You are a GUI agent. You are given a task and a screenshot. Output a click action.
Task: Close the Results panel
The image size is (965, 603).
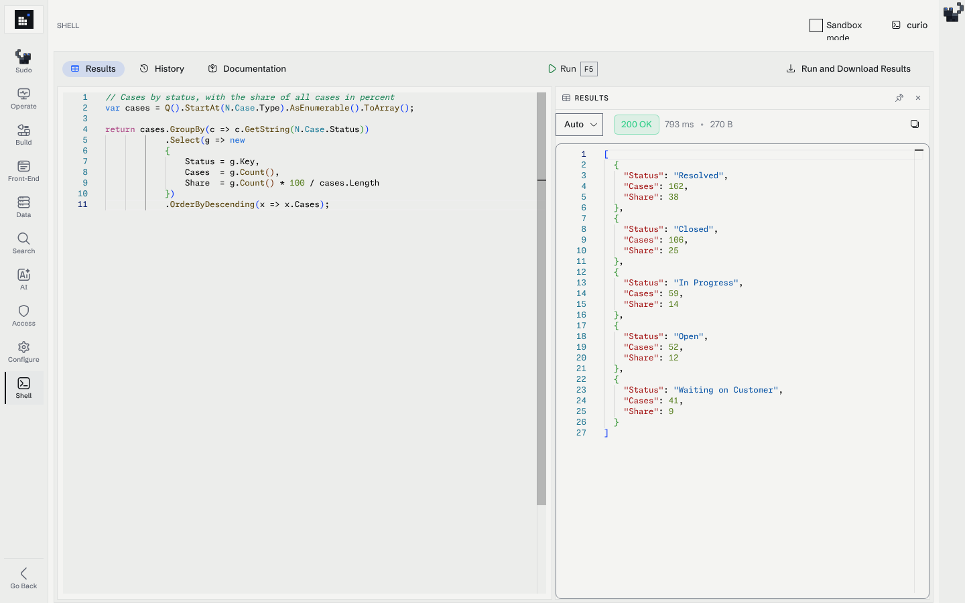918,98
